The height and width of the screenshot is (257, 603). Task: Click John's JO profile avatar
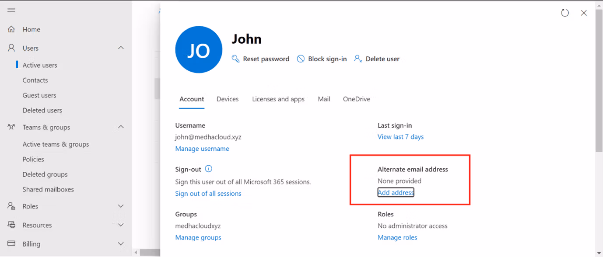(199, 49)
